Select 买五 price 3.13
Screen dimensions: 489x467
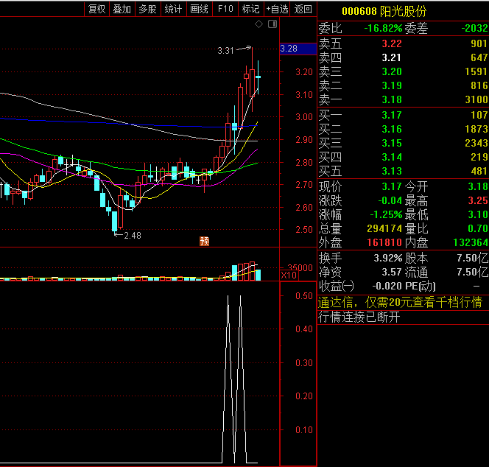pyautogui.click(x=392, y=172)
